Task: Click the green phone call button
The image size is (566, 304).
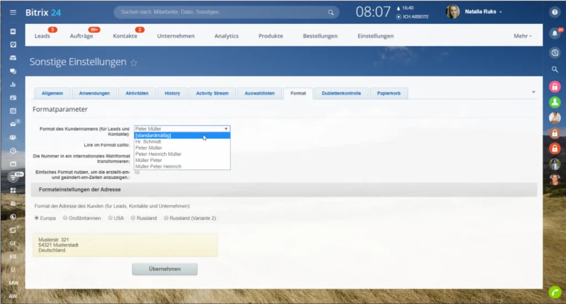Action: click(555, 292)
